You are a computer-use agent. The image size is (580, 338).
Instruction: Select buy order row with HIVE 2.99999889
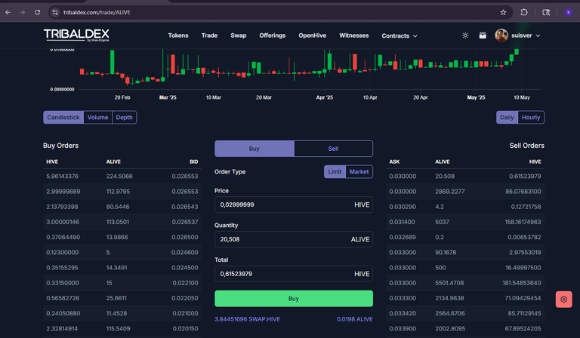point(122,192)
